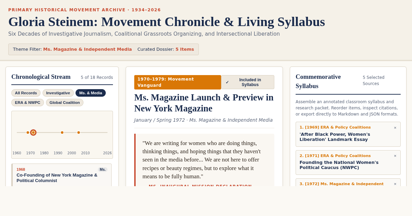Click the Chronological Stream heading
This screenshot has height=216, width=412.
[x=41, y=77]
